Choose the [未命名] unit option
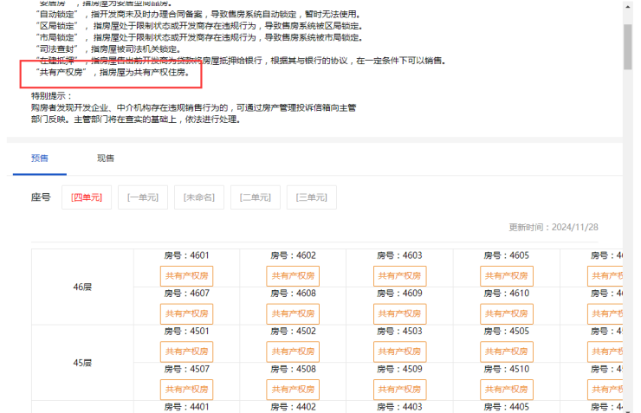Viewport: 641px width, 413px height. coord(198,197)
